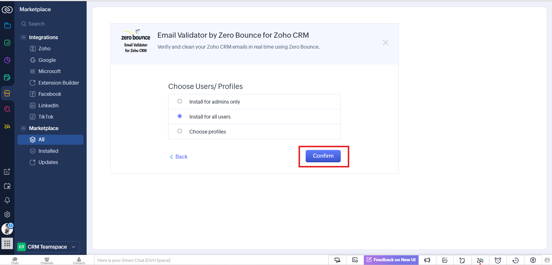Open Contacts icon in bottom bar
The image size is (552, 265).
[x=79, y=260]
